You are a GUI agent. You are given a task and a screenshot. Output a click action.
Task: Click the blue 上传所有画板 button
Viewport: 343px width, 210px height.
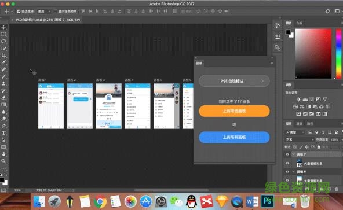click(234, 137)
